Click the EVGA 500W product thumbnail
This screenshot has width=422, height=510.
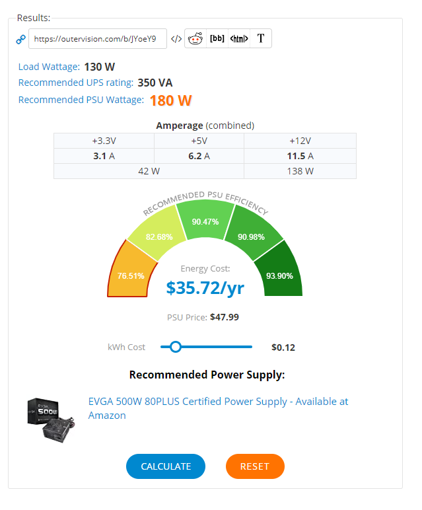(51, 420)
